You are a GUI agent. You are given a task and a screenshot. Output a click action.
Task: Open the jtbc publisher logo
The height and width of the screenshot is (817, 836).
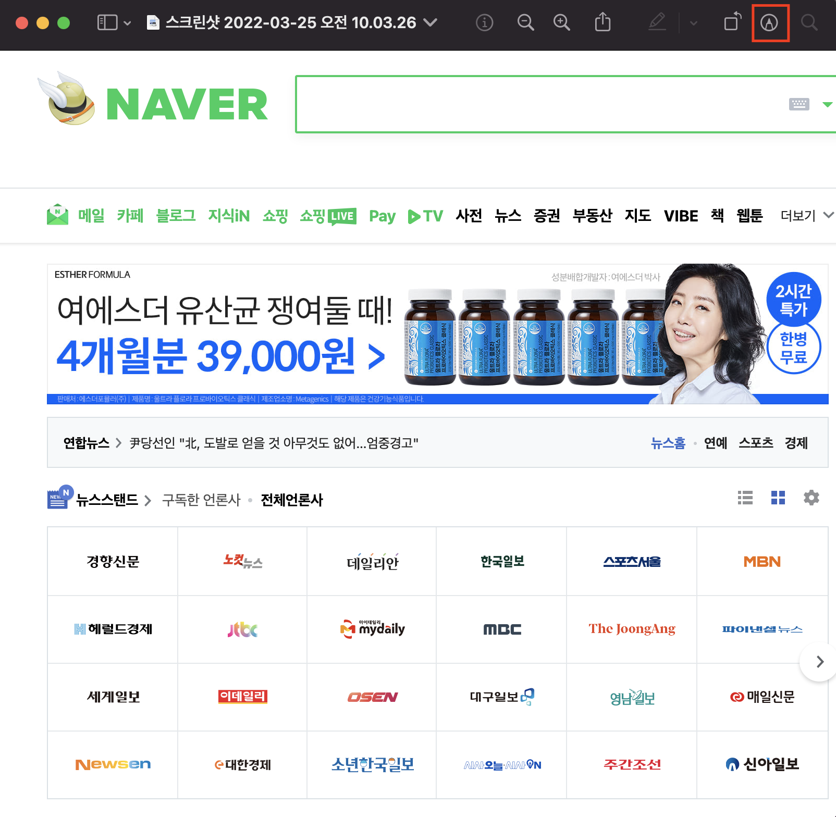coord(242,629)
